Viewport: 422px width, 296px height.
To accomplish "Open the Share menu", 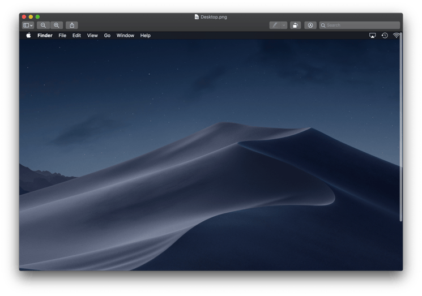I will pos(72,25).
